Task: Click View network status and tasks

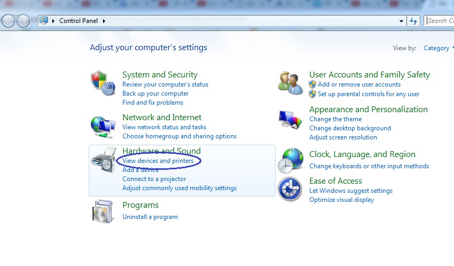Action: (164, 127)
